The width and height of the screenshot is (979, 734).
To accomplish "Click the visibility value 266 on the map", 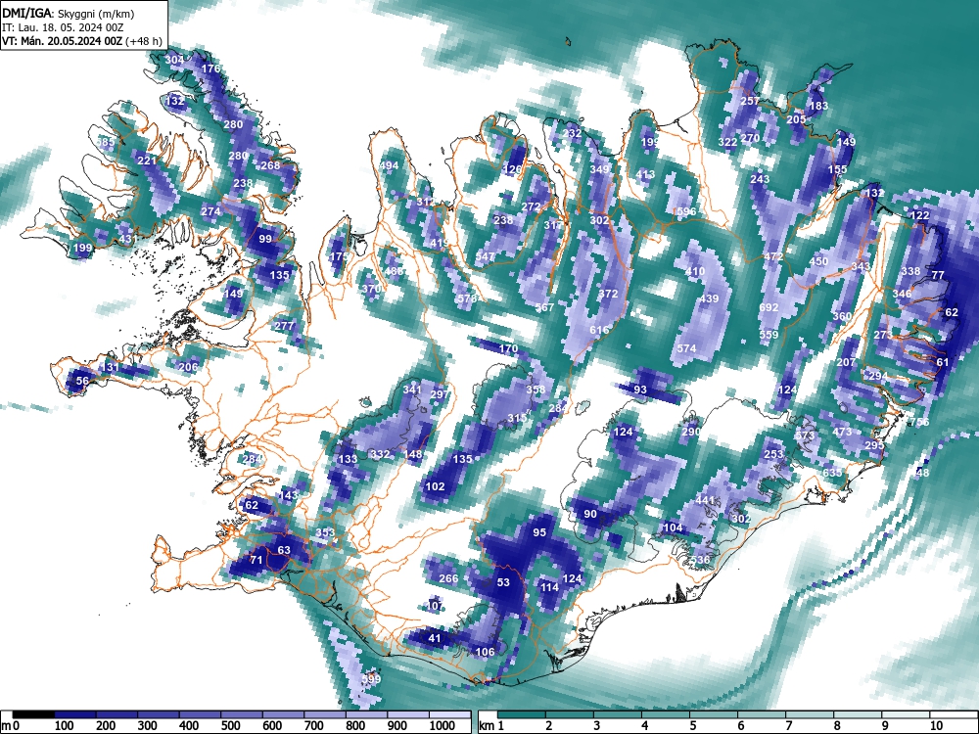I will (x=448, y=578).
